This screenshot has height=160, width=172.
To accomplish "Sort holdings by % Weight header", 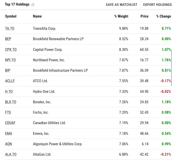I will click(x=121, y=16).
